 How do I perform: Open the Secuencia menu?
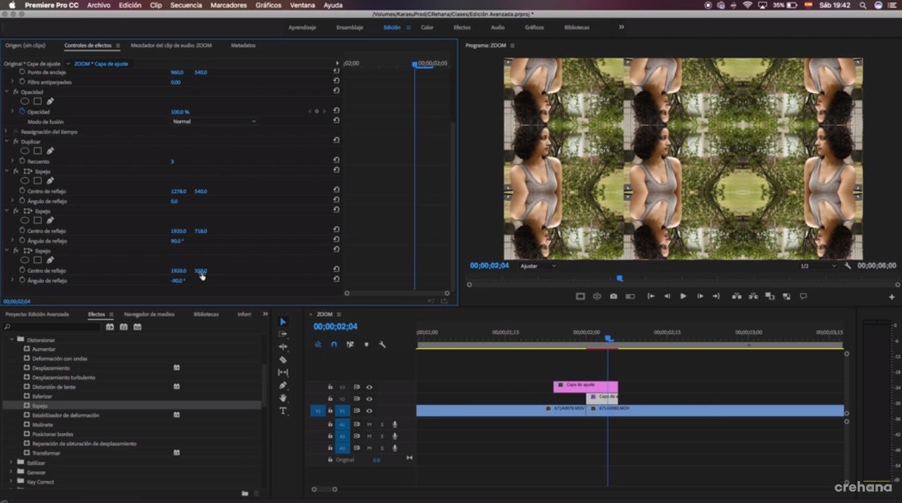[186, 5]
